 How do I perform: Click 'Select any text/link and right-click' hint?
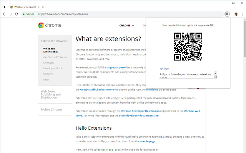click(188, 25)
